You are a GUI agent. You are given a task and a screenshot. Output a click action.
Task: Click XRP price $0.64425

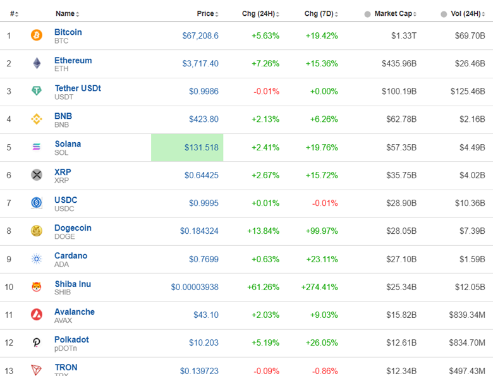point(201,175)
